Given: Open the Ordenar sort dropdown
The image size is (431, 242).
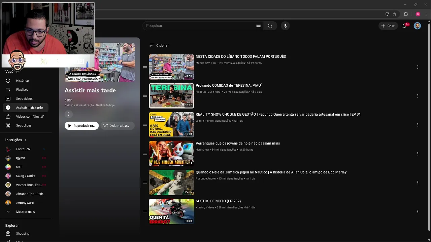Looking at the screenshot, I should tap(159, 45).
